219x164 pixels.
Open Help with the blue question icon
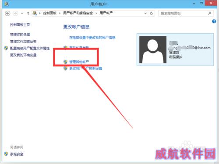click(214, 21)
